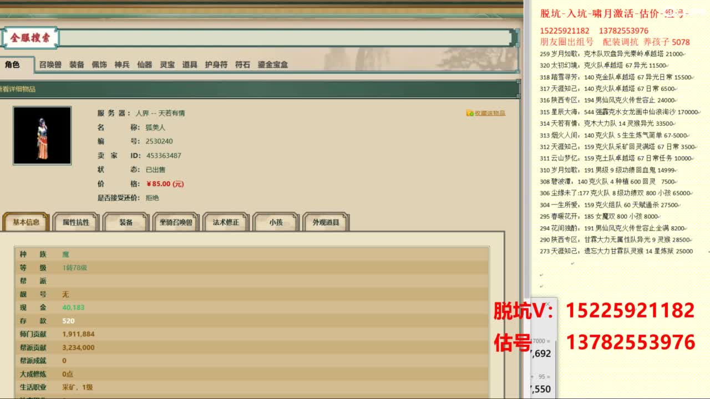This screenshot has width=710, height=399.
Task: Click the 全服搜索 logo badge
Action: click(x=30, y=38)
